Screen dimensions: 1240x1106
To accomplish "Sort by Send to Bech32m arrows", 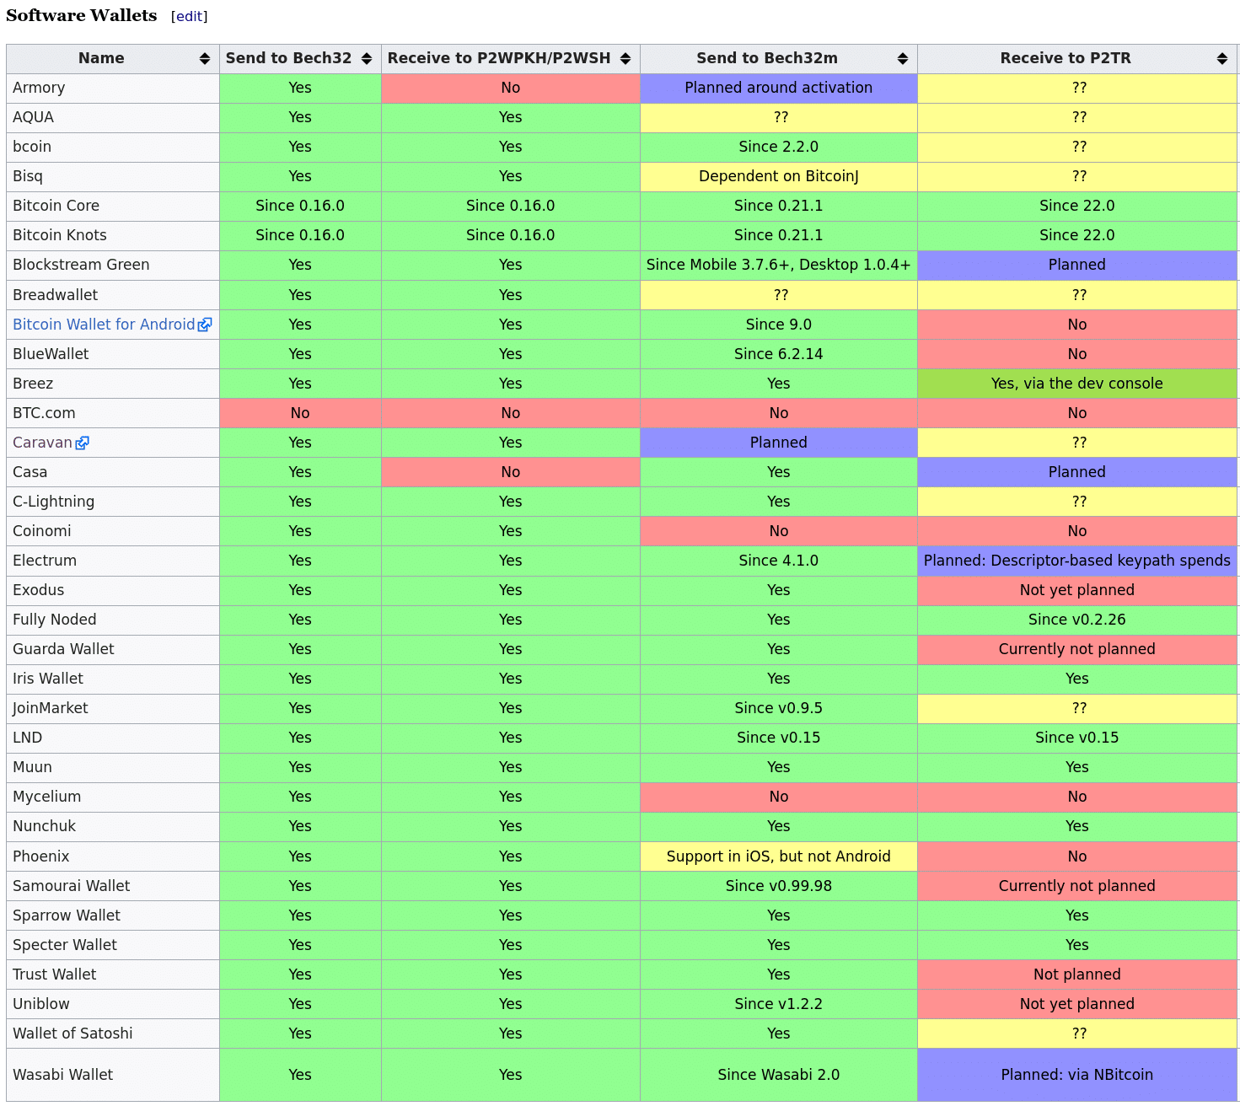I will (903, 58).
